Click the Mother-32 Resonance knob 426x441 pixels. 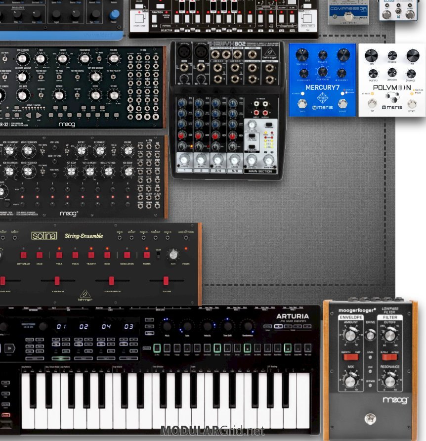[x=85, y=59]
